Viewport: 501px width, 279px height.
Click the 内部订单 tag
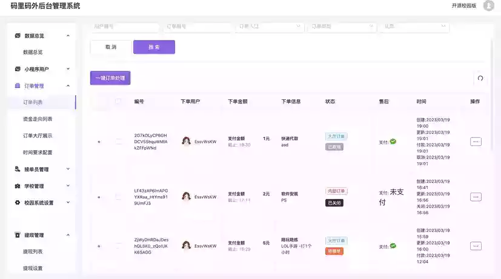(336, 191)
